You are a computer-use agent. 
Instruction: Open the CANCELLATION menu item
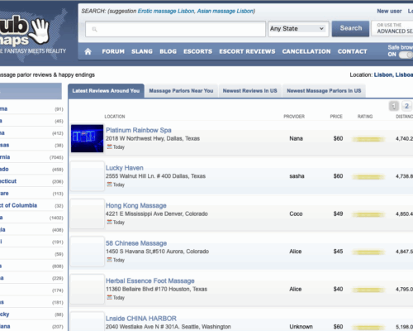coord(306,51)
